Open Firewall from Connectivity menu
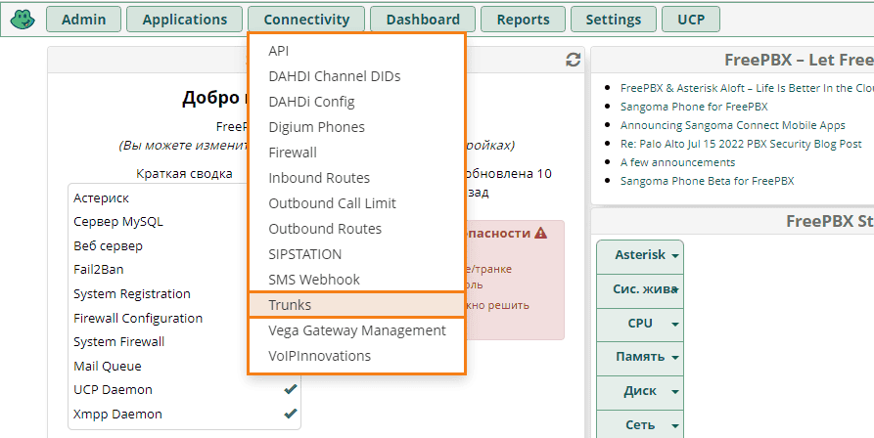 pos(356,153)
